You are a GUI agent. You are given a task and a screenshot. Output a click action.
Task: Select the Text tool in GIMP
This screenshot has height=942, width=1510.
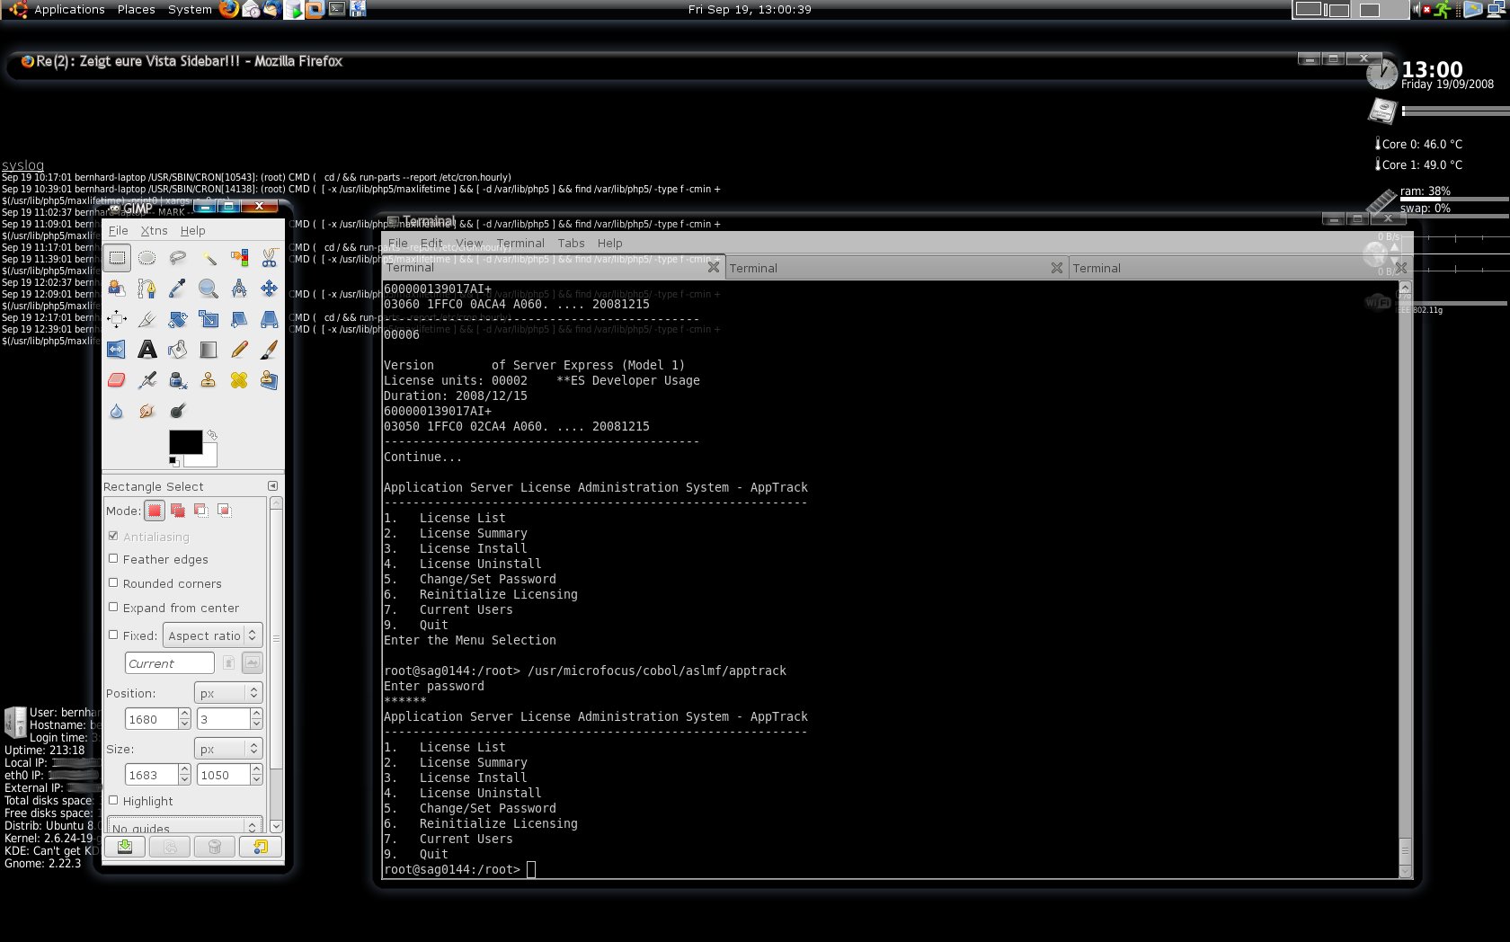(147, 350)
